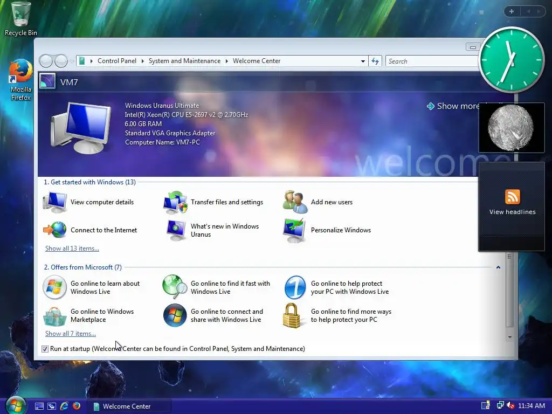The image size is (552, 414).
Task: Click the Welcome Center taskbar button
Action: 129,406
